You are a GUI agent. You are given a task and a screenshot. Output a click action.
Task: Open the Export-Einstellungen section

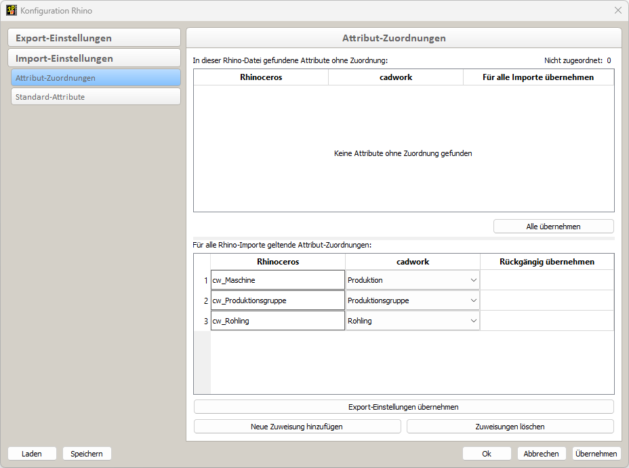(x=94, y=37)
